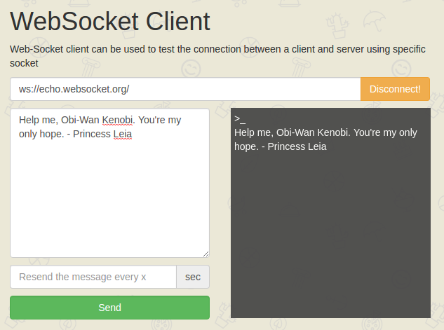
Task: Click the word Princess in the console output
Action: 288,146
